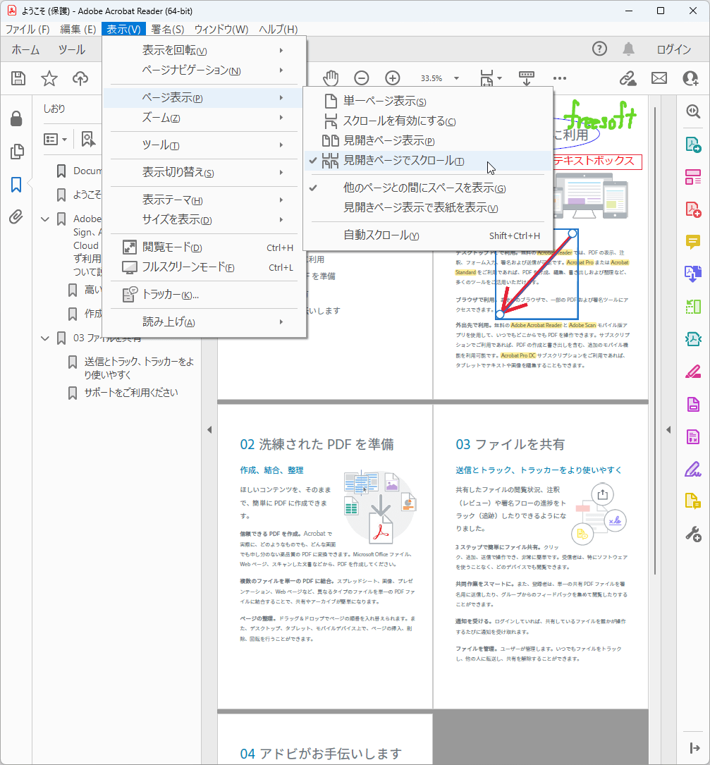Open the page thumbnails panel

pos(17,152)
